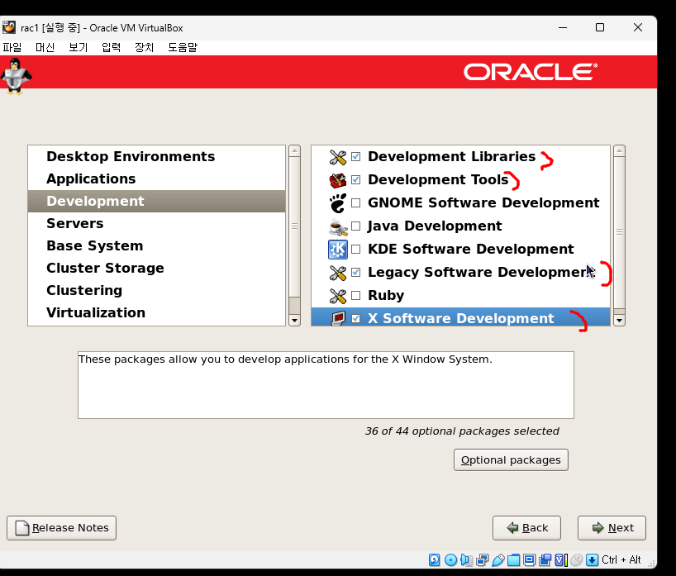Screen dimensions: 676x576
Task: Click the Release Notes button
Action: point(62,528)
